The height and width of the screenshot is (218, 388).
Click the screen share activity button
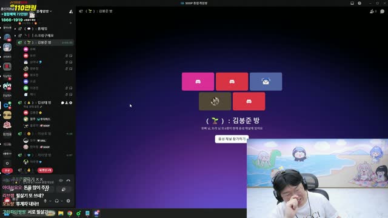[64, 190]
